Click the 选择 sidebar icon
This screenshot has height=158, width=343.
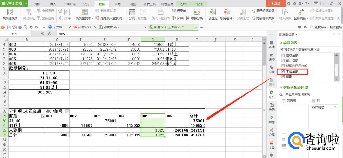click(272, 57)
